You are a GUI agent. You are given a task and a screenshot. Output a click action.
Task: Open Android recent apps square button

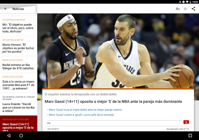(190, 136)
